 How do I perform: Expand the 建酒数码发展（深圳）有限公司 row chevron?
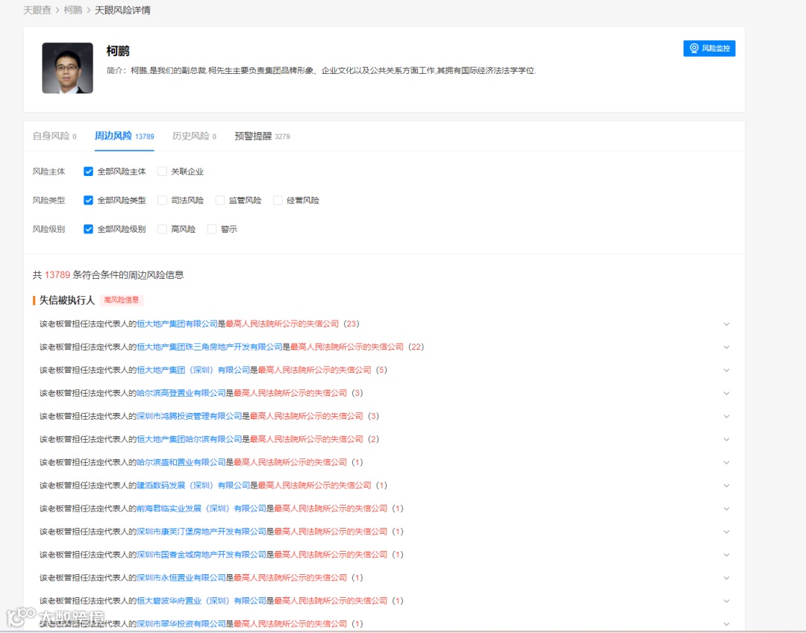(726, 485)
